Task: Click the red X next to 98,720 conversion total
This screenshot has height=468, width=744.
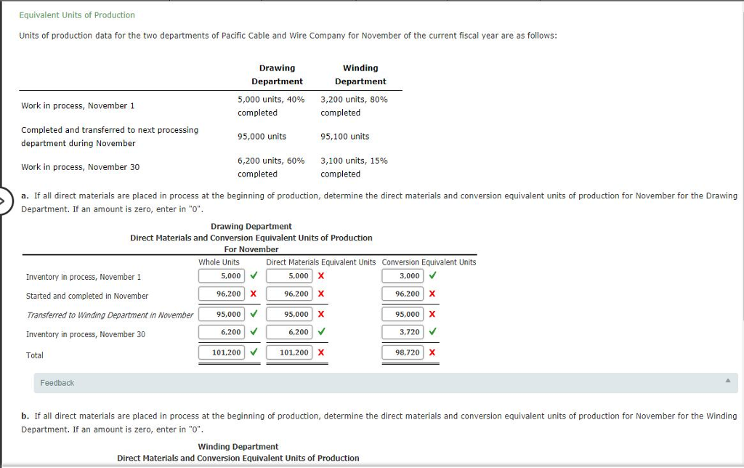Action: tap(432, 352)
